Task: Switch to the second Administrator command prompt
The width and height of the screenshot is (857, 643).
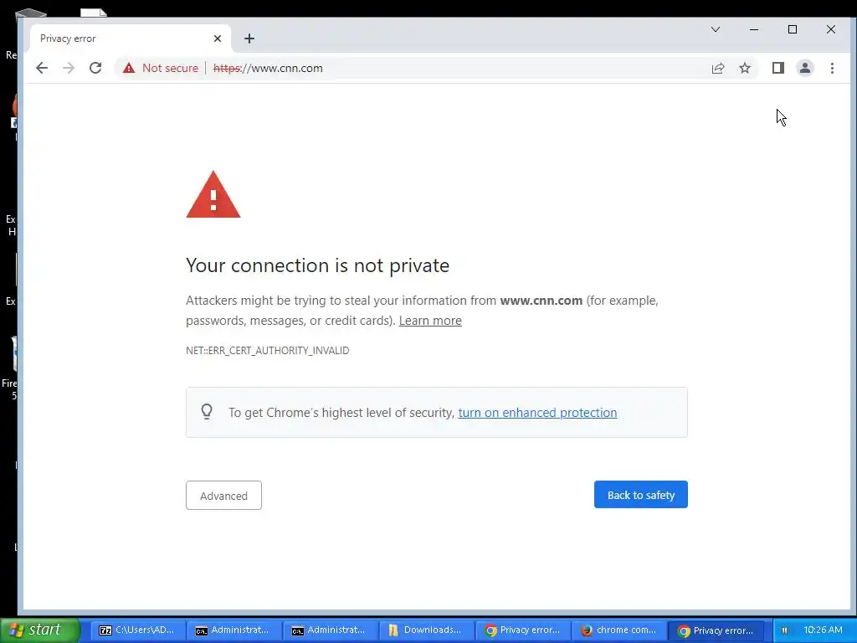Action: pyautogui.click(x=329, y=630)
